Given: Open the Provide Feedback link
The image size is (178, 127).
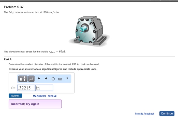Looking at the screenshot, I should (x=144, y=114).
